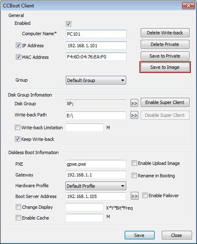Check Enable Upload Image
Viewport: 197px width, 244px height.
(x=134, y=163)
